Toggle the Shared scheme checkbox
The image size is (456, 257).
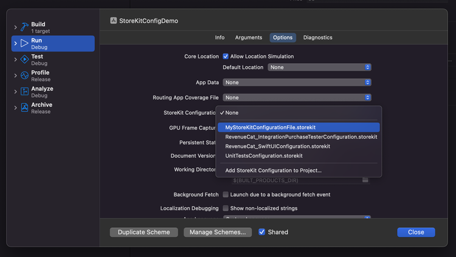tap(261, 232)
